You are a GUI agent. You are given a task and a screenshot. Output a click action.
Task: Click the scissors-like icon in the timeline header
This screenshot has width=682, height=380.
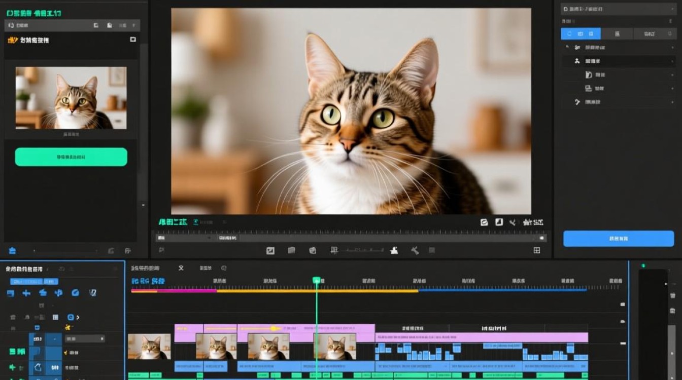click(181, 268)
